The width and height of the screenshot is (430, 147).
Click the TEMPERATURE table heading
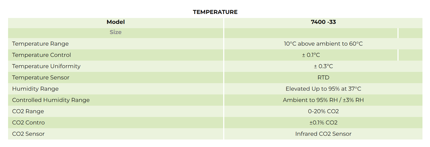215,12
